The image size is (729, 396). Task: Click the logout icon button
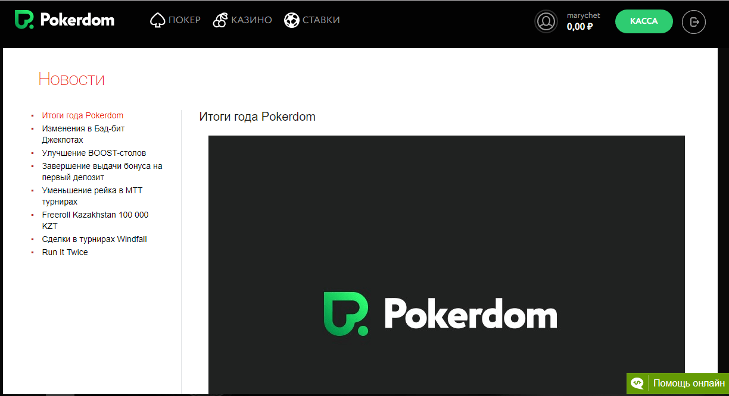point(693,22)
